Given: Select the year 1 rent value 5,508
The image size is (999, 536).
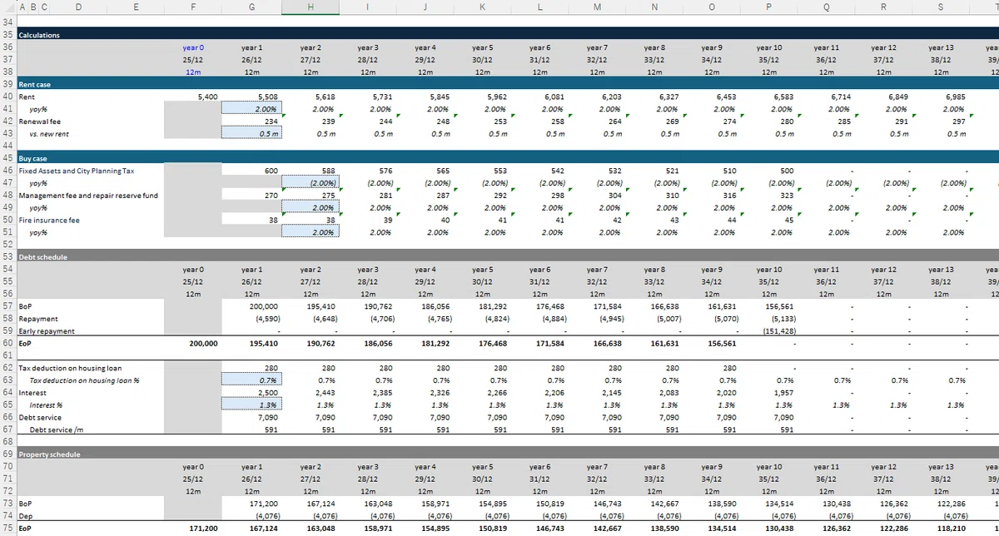Looking at the screenshot, I should point(252,97).
